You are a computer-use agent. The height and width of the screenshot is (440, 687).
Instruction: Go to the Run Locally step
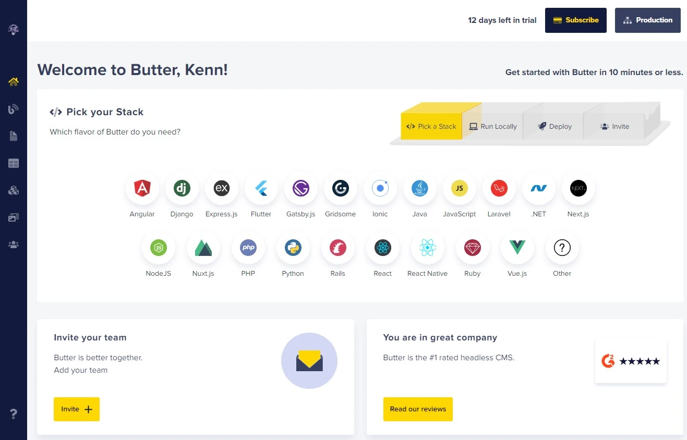tap(493, 126)
